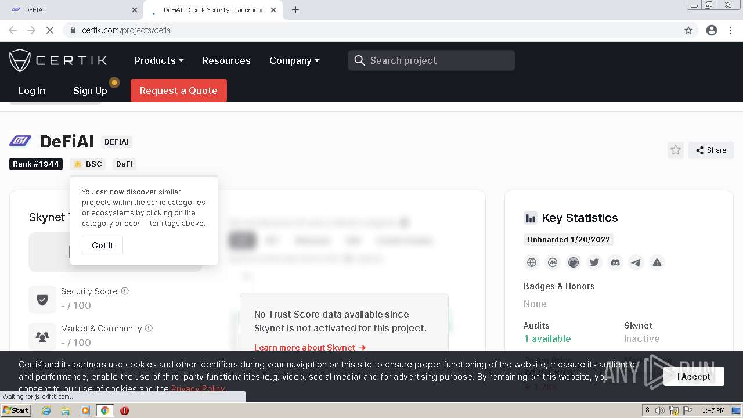The image size is (743, 418).
Task: Click the Key Statistics bar chart icon
Action: pos(531,218)
